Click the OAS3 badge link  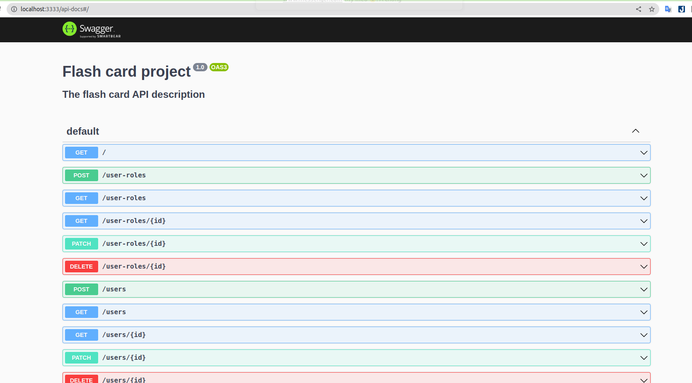pyautogui.click(x=219, y=67)
